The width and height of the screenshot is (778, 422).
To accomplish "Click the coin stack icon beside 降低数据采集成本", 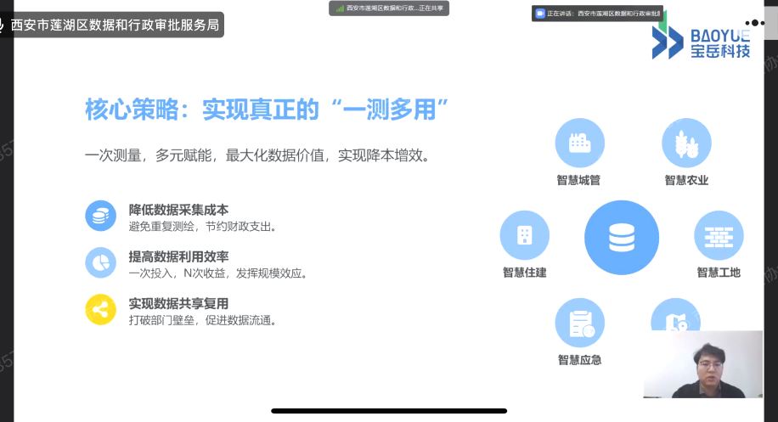I will pos(100,216).
